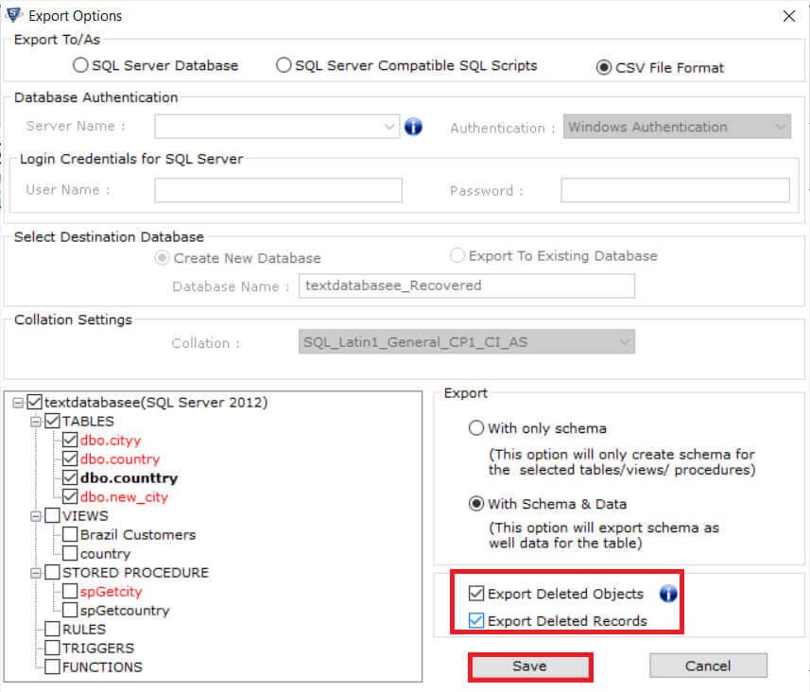Check the TRIGGERS checkbox
The height and width of the screenshot is (692, 810).
pos(52,648)
